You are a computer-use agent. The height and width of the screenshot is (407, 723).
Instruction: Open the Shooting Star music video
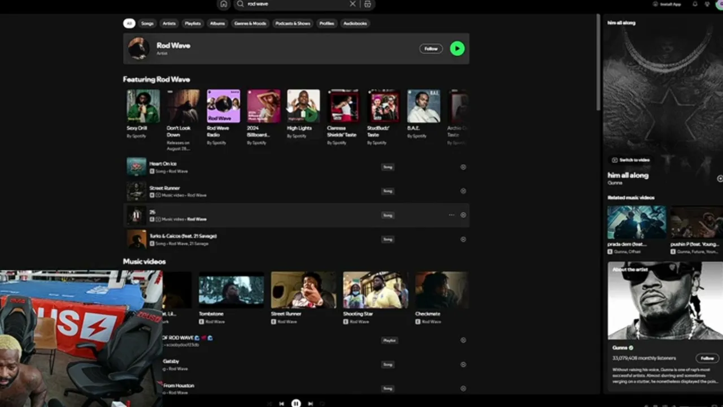pos(376,290)
